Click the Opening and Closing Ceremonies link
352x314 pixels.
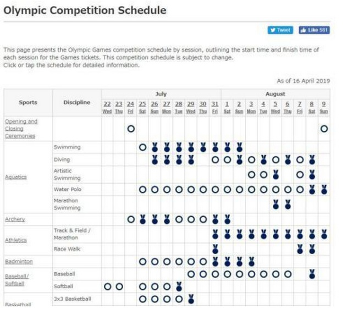[x=21, y=128]
